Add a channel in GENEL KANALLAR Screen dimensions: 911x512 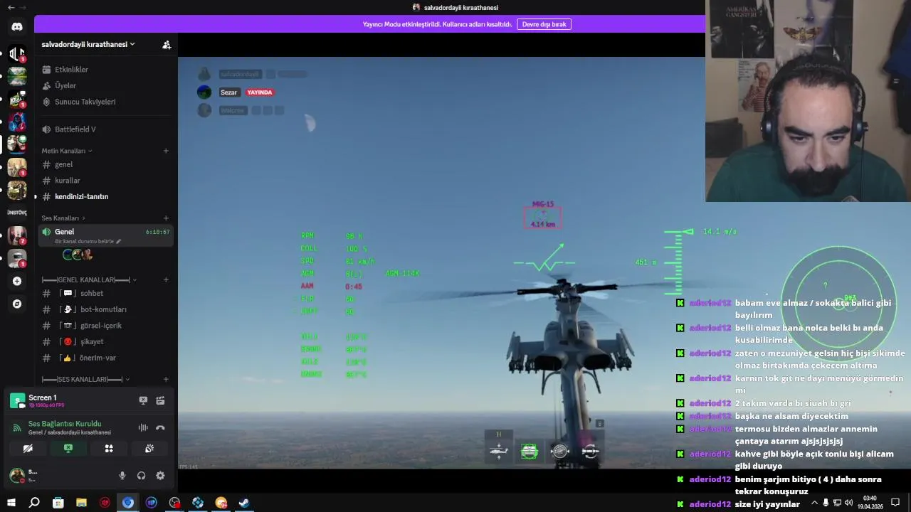[x=166, y=279]
